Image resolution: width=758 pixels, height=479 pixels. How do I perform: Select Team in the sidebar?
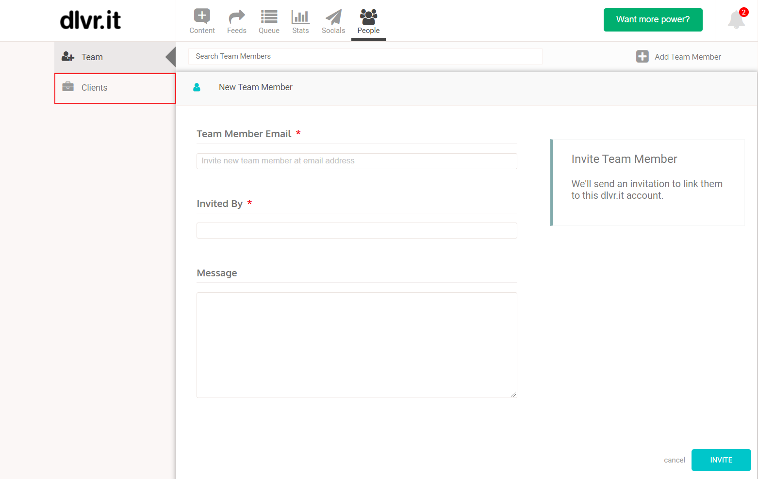pos(115,57)
